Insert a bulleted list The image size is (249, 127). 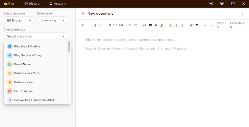130,25
